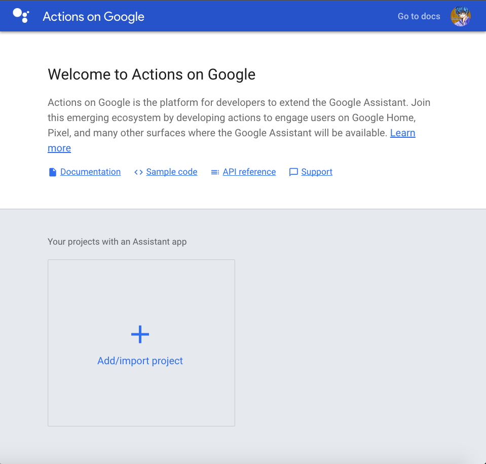
Task: Open the API reference link
Action: (x=249, y=172)
